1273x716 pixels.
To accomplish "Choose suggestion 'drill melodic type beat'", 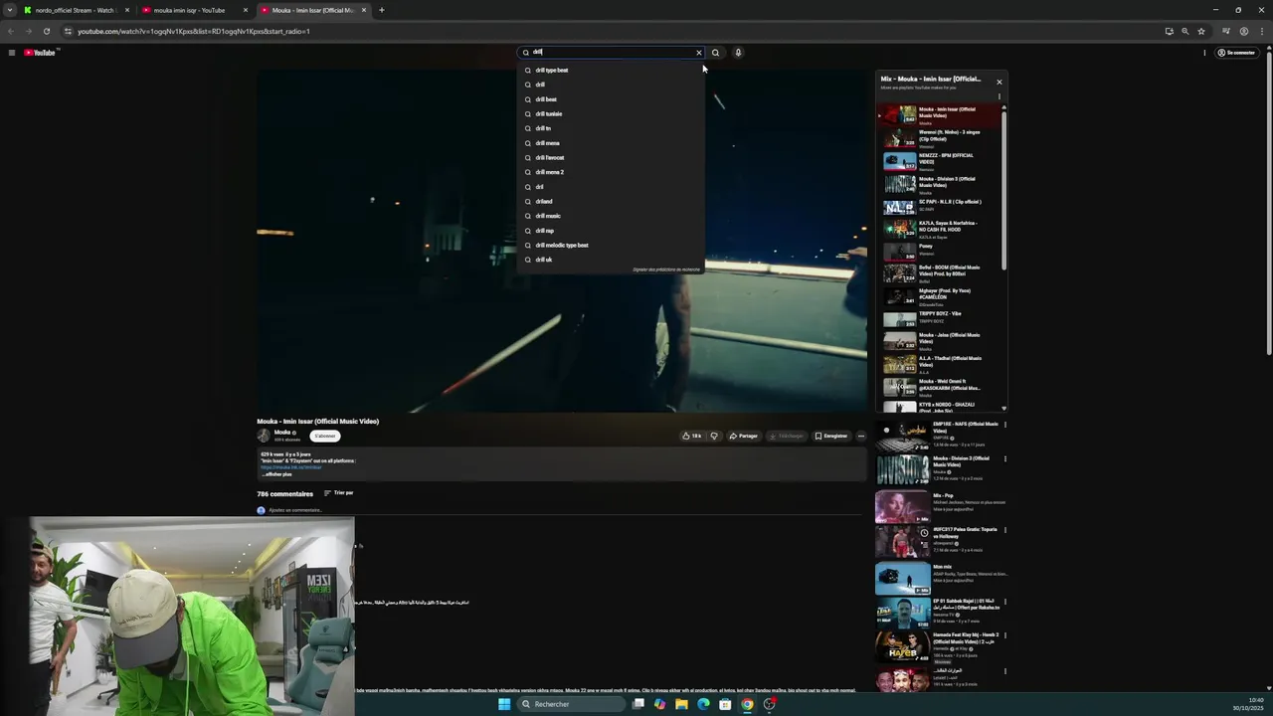I will pyautogui.click(x=612, y=246).
